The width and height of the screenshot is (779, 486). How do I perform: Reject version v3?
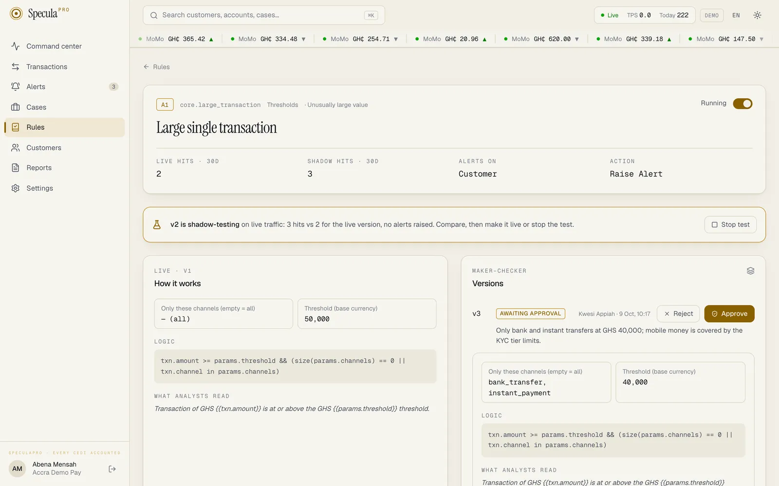pyautogui.click(x=678, y=314)
